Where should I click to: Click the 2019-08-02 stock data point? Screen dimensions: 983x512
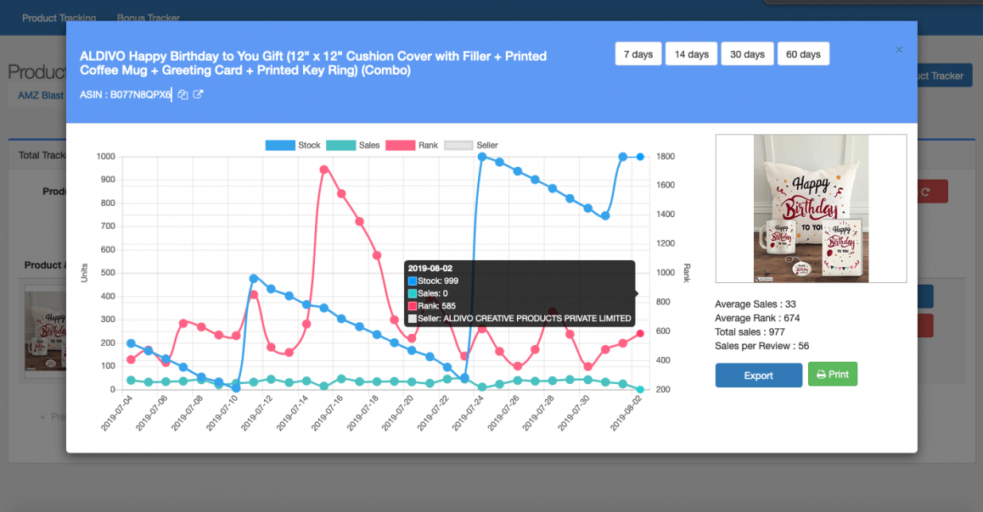tap(640, 157)
